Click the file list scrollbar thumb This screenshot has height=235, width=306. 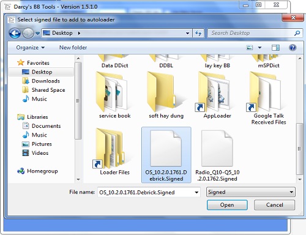click(300, 149)
